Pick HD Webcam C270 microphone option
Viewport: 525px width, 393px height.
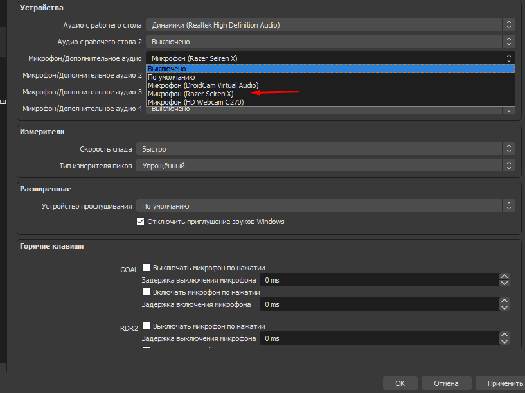point(195,102)
